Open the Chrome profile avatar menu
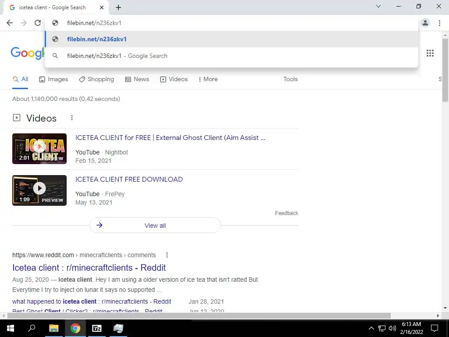 click(x=425, y=23)
